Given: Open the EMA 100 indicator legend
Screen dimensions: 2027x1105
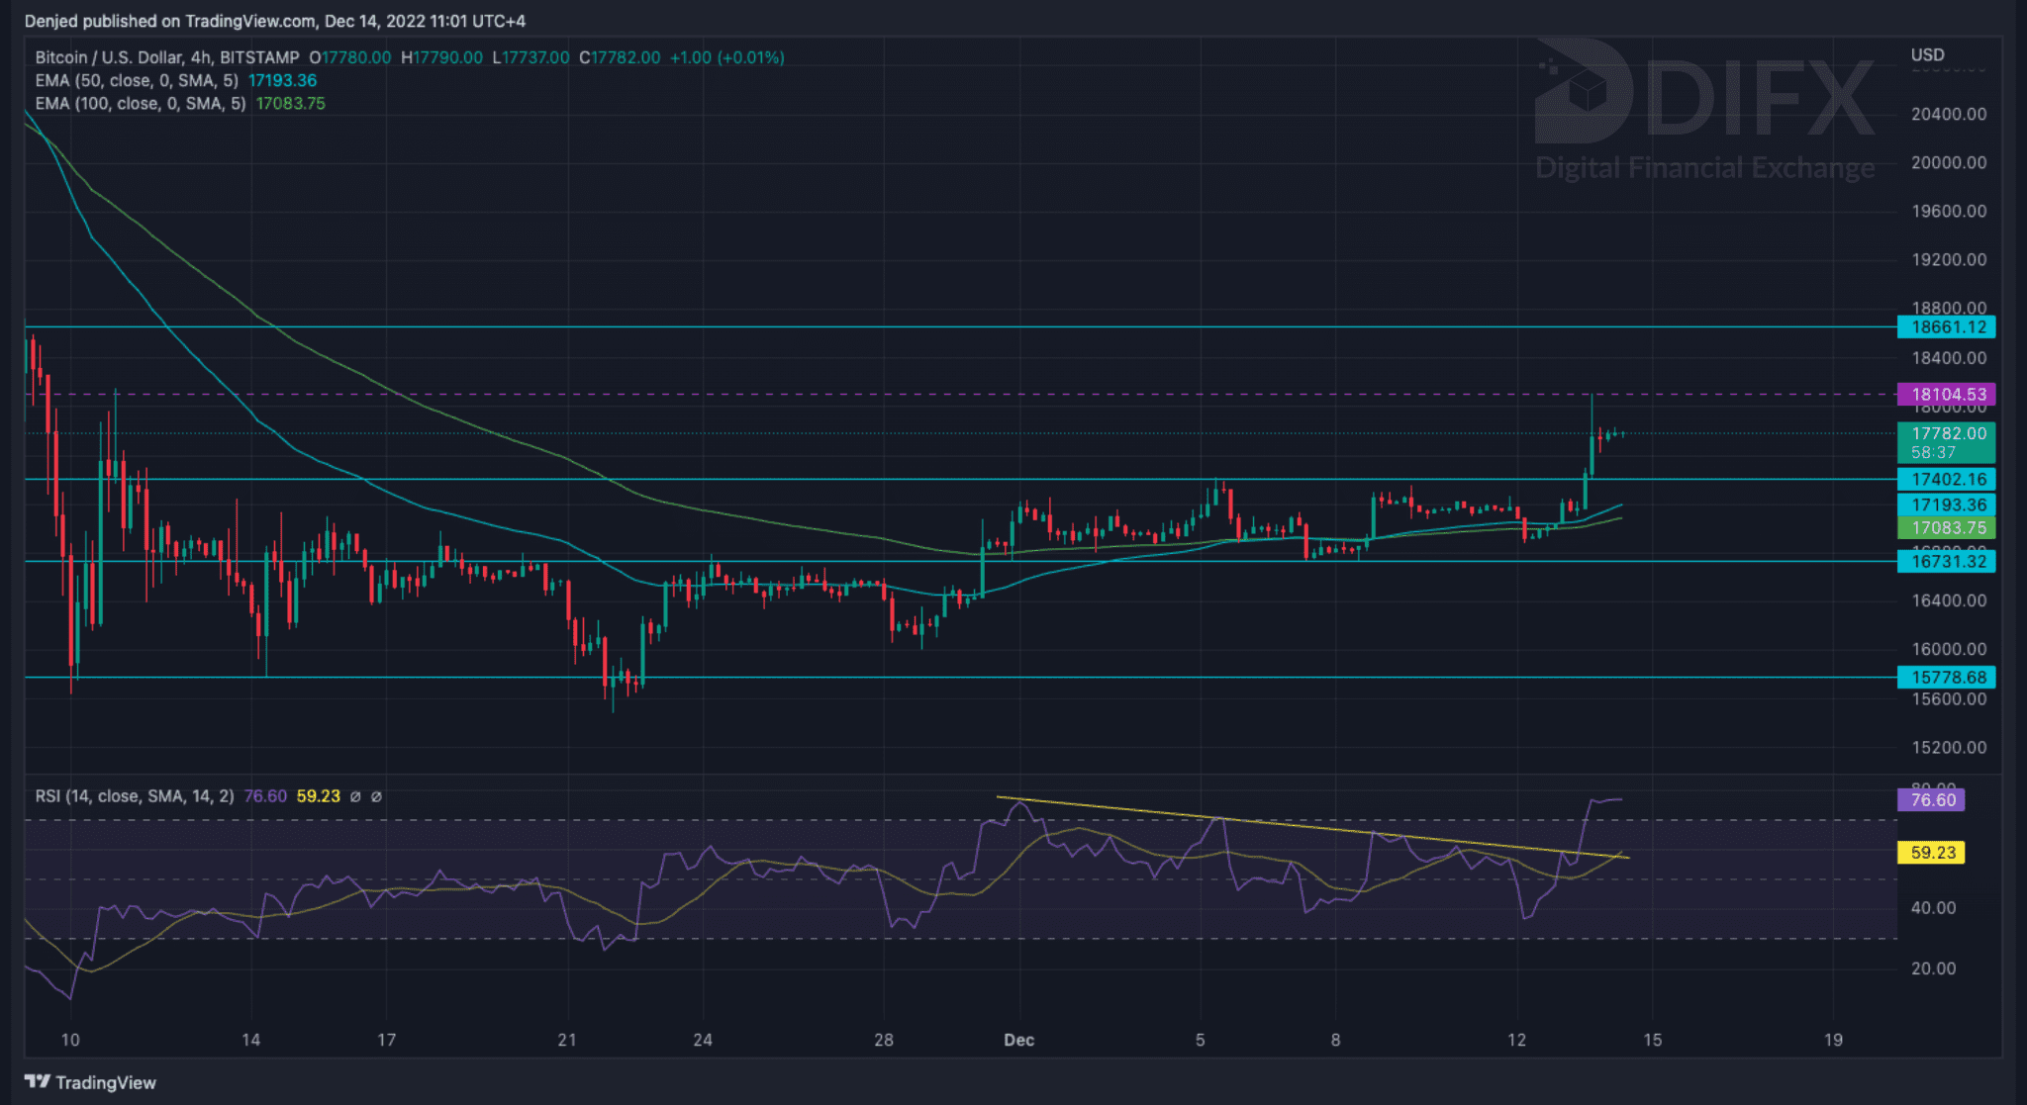Looking at the screenshot, I should [141, 104].
